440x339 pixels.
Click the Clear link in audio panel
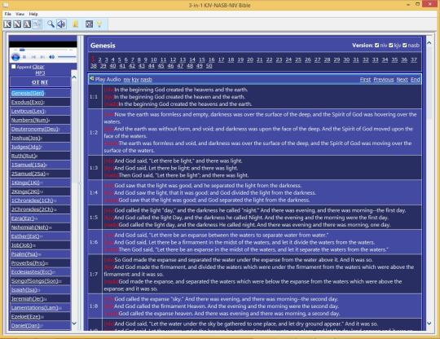coord(38,67)
